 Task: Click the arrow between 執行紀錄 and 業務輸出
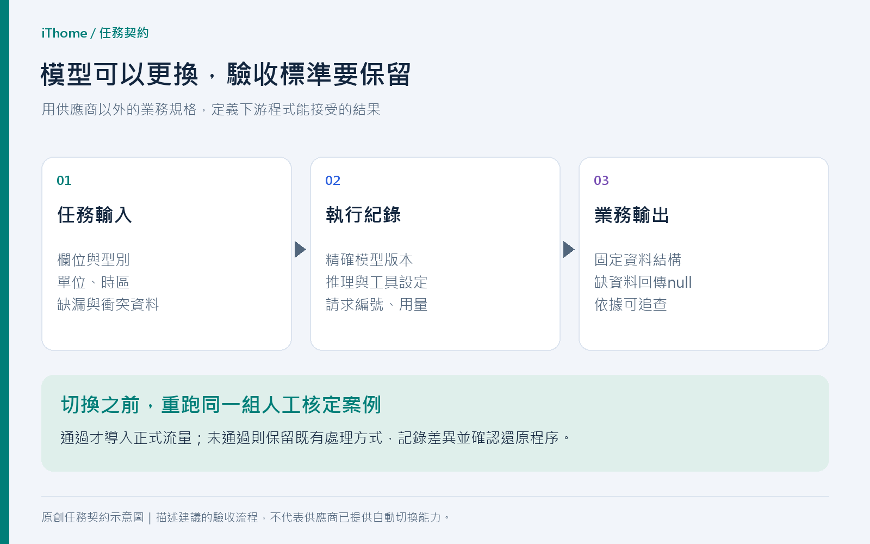[569, 249]
